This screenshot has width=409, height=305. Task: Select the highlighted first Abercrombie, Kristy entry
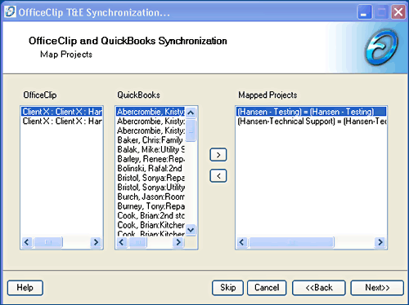coord(151,112)
